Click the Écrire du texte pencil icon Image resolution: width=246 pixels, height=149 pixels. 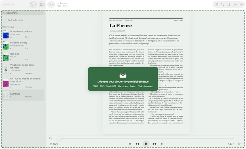5,20
